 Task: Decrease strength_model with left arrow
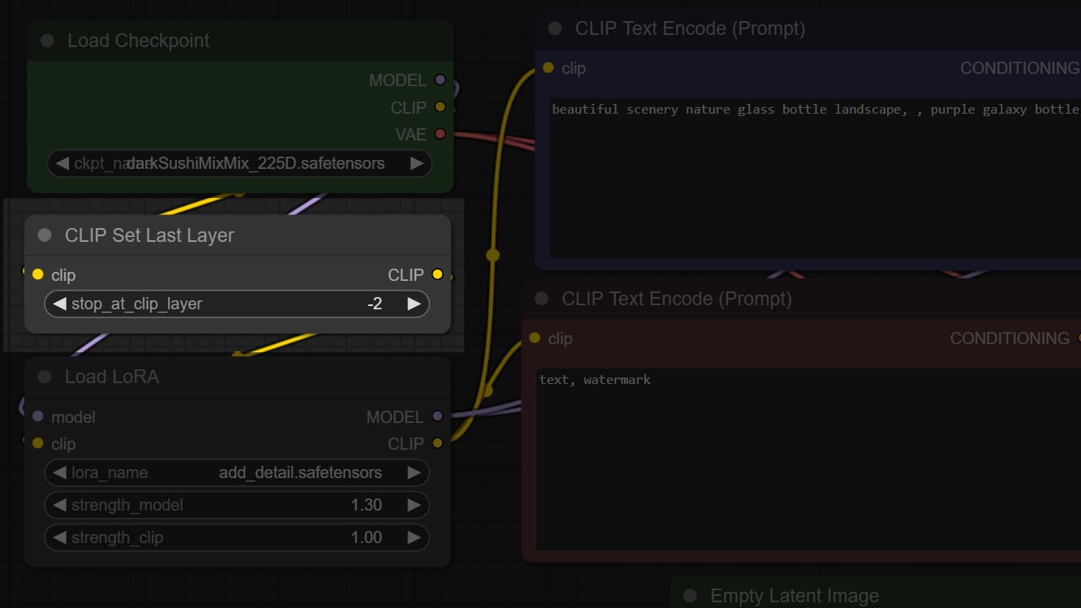(59, 505)
